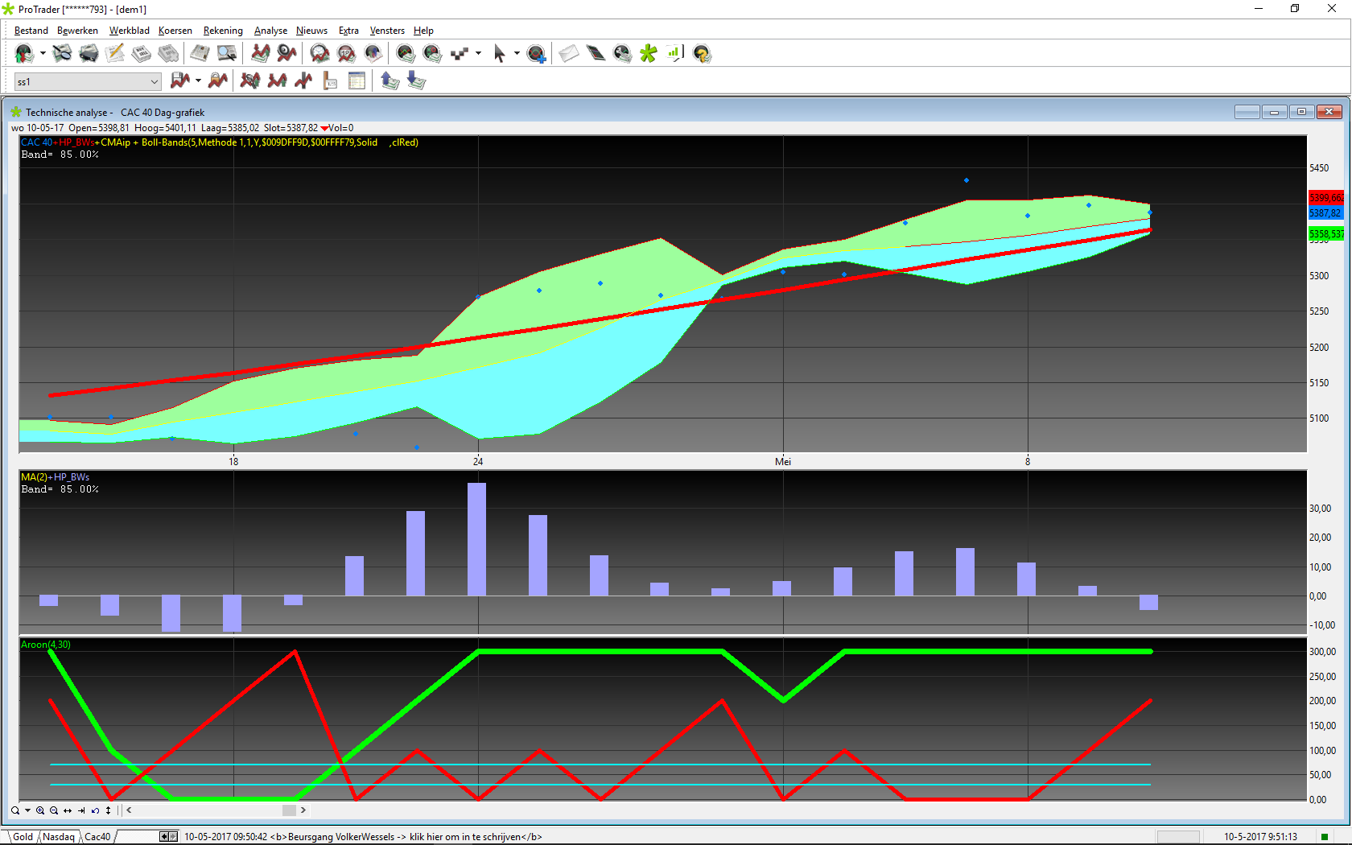This screenshot has height=845, width=1352.
Task: Click the chart with padlock icon
Action: (217, 80)
